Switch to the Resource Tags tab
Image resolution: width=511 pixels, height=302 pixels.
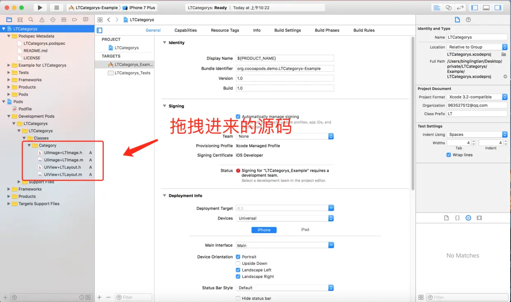click(x=225, y=30)
